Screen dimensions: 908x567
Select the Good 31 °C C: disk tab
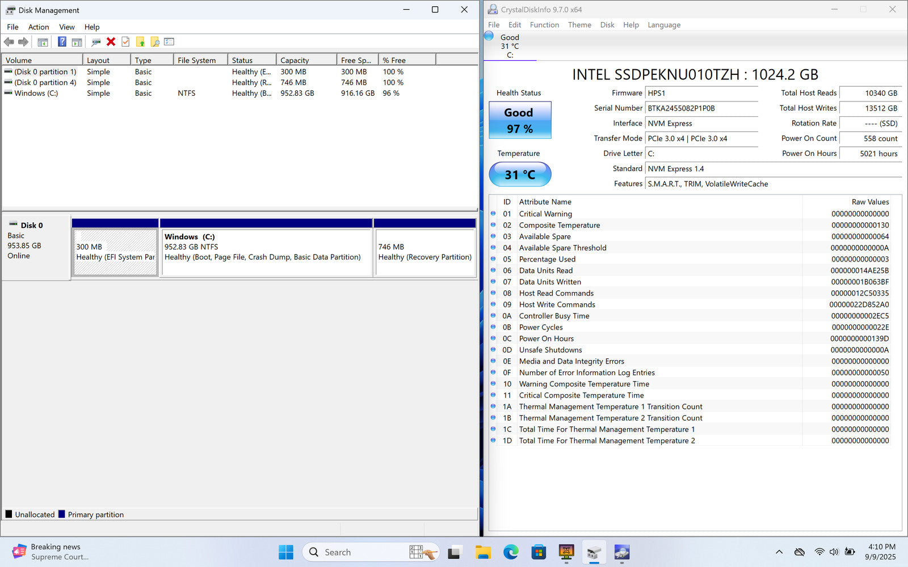pyautogui.click(x=510, y=45)
